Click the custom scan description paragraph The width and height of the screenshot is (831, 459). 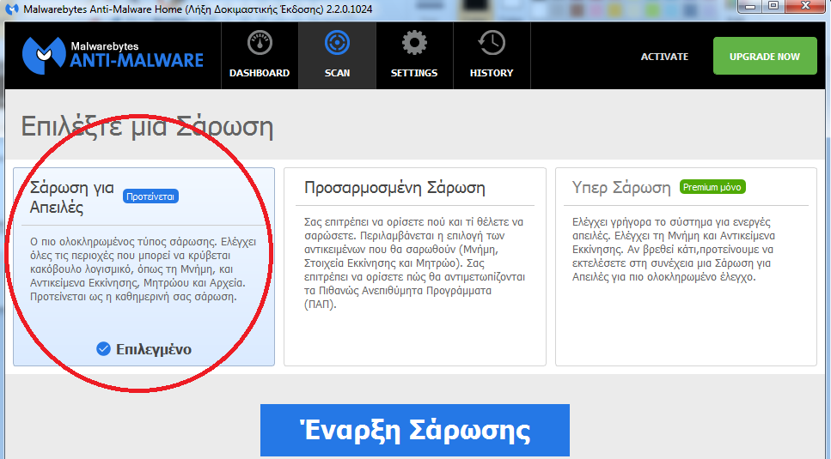[414, 263]
